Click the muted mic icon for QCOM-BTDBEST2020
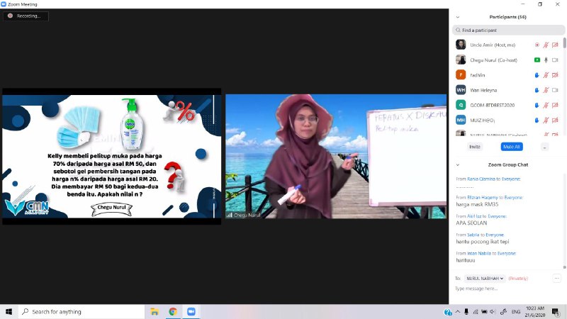Viewport: 567px width, 319px height. pos(546,105)
